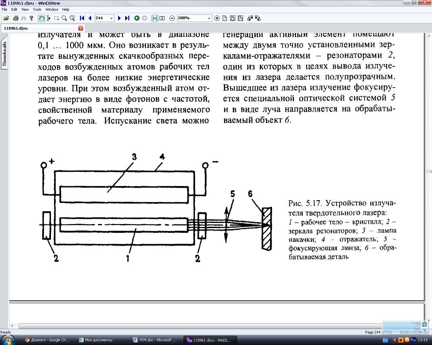
Task: Click the rotate left icon
Action: point(250,18)
